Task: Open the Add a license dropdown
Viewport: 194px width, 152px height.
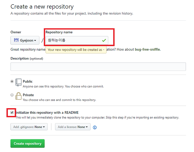Action: [73, 127]
